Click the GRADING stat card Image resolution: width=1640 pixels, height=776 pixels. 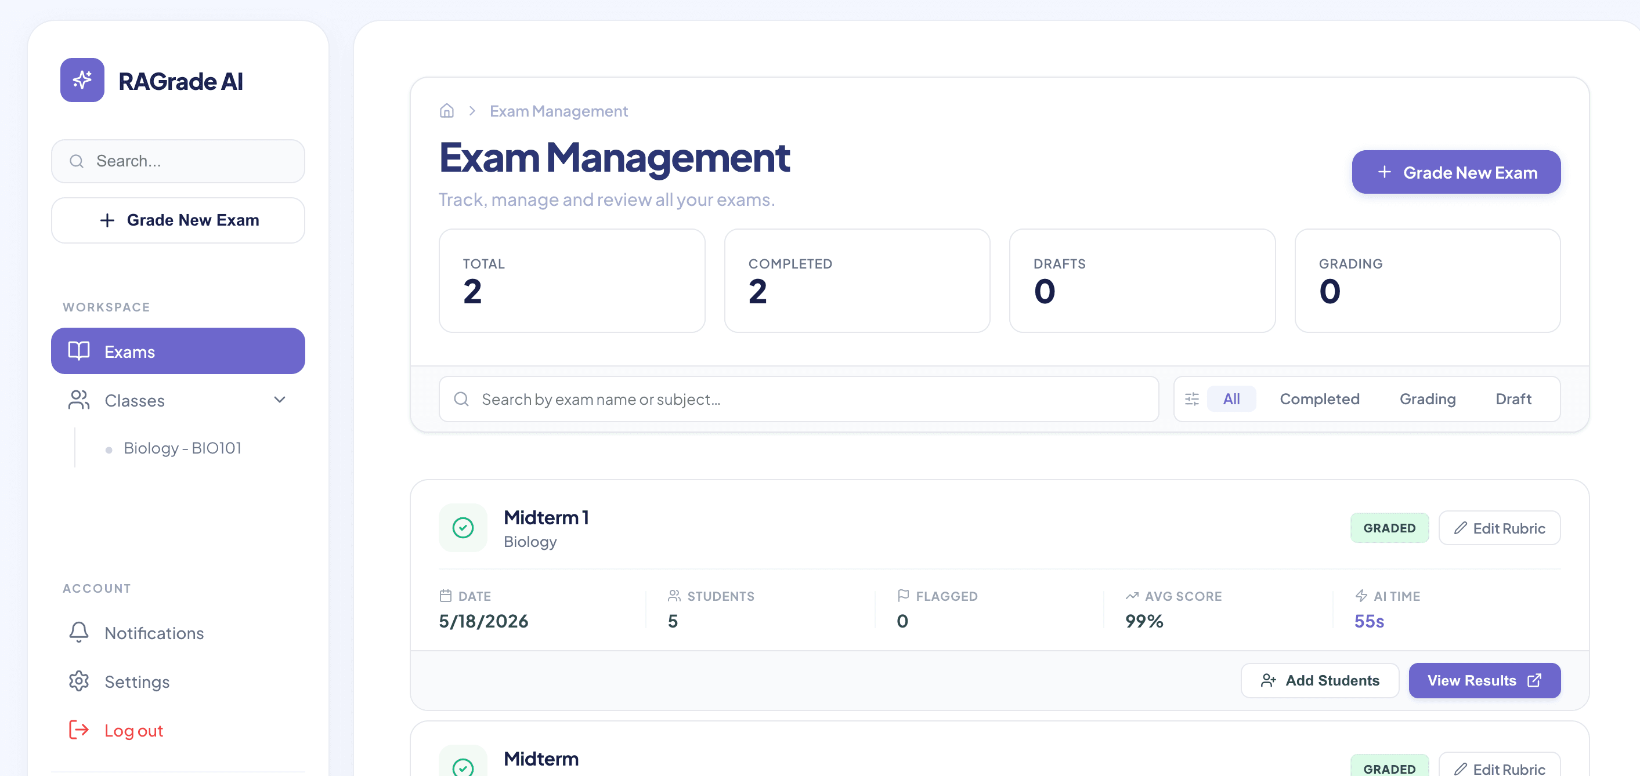tap(1428, 281)
